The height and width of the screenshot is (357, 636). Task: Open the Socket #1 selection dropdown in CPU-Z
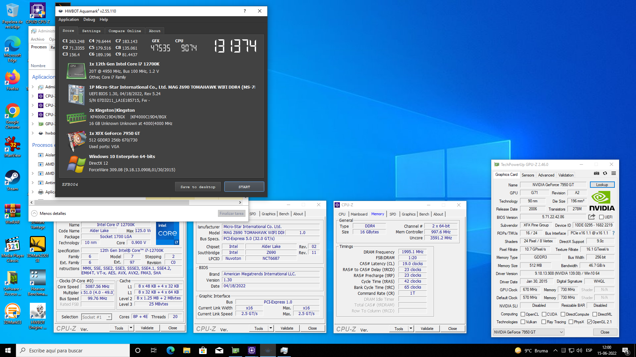[x=96, y=317]
